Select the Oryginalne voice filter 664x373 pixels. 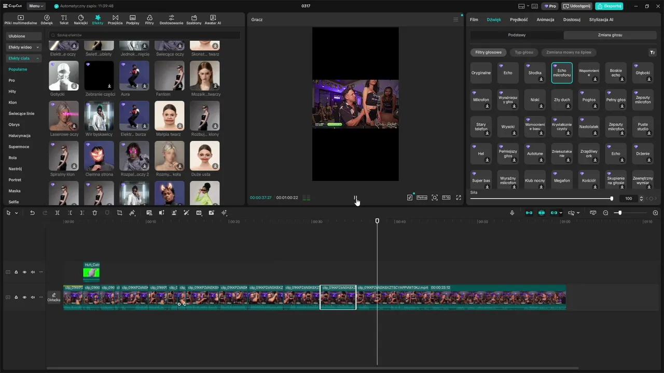481,73
